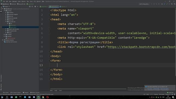Viewport: 176px width, 99px height.
Task: Expand the modules folder
Action: point(4,34)
